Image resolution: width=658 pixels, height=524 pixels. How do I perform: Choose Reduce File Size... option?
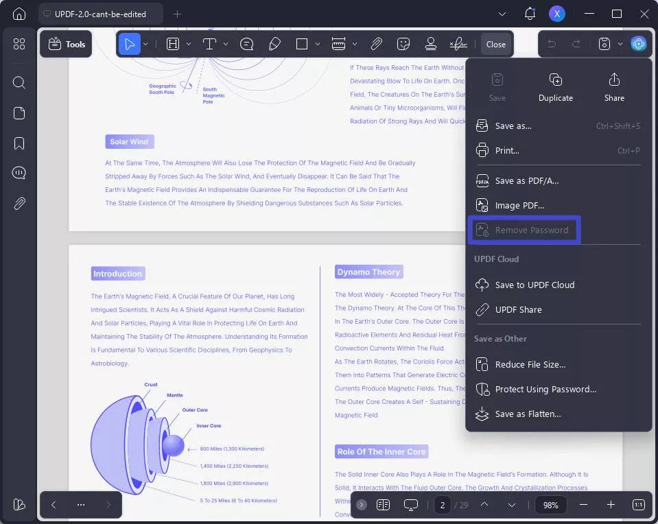click(x=558, y=365)
